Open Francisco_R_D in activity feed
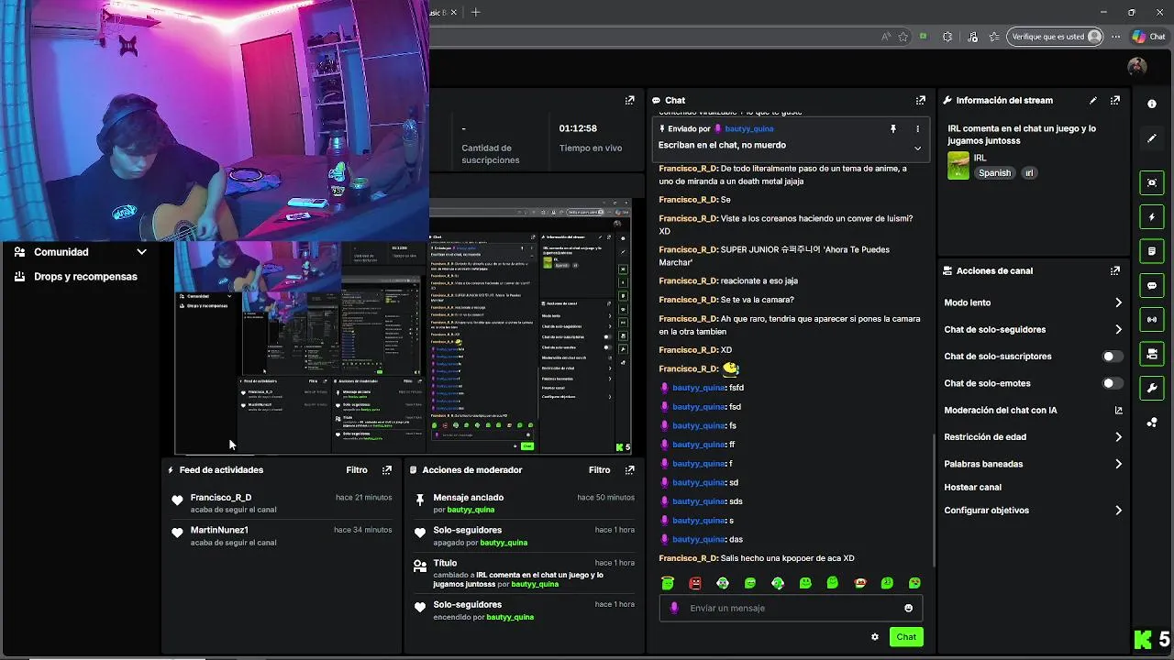The image size is (1174, 660). click(x=220, y=498)
